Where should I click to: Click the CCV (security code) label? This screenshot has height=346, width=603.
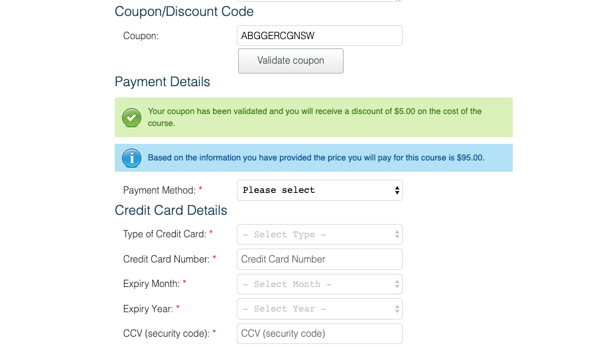coord(166,333)
